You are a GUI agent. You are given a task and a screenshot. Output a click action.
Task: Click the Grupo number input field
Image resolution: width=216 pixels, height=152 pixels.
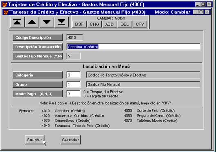73,84
